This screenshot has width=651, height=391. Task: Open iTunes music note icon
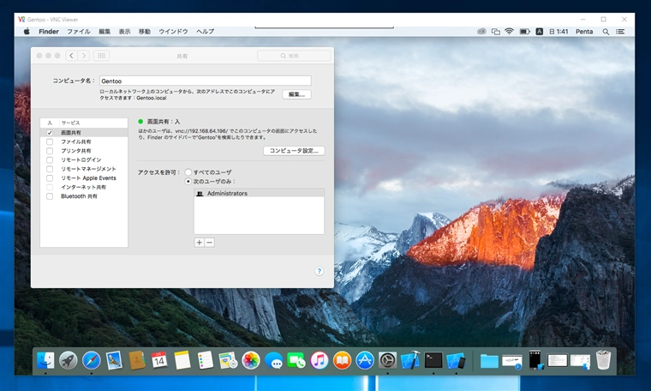320,360
